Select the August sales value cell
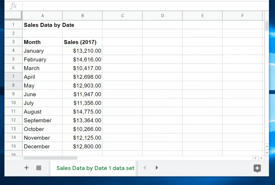This screenshot has height=185, width=275. click(82, 111)
